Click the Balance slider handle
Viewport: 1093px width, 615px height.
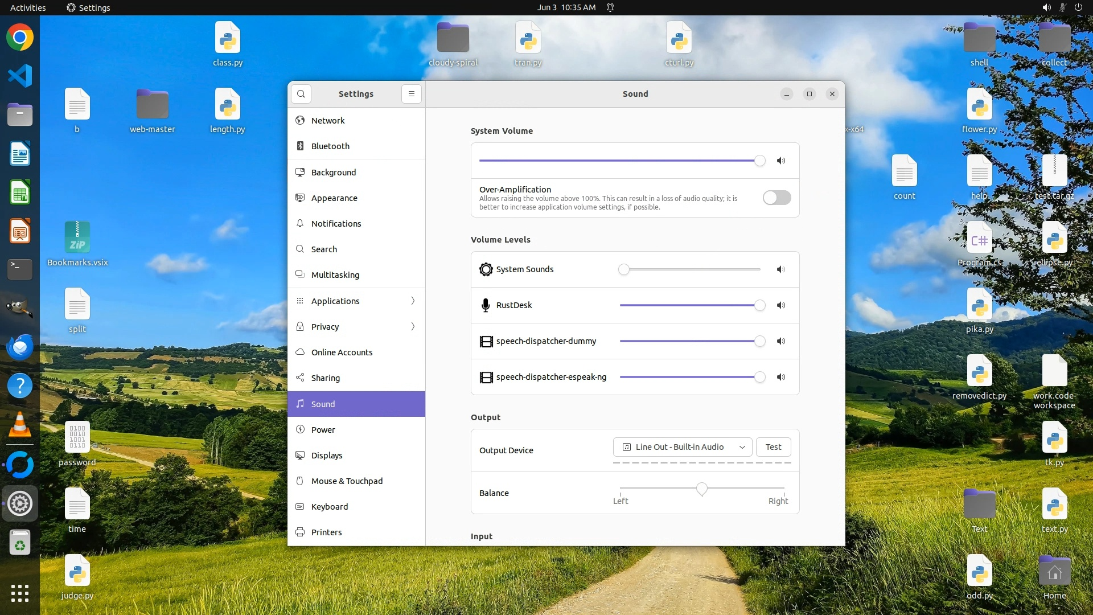[702, 489]
